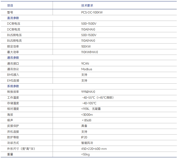Select the 重量 label
178x159 pixels.
pos(10,154)
